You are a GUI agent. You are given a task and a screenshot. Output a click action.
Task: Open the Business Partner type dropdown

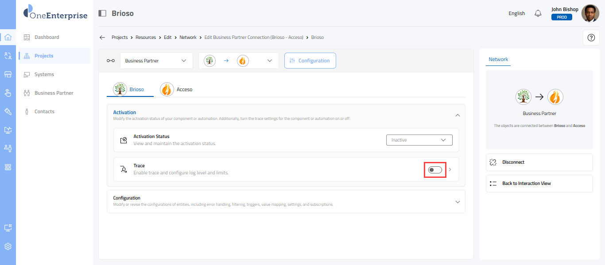pyautogui.click(x=156, y=61)
